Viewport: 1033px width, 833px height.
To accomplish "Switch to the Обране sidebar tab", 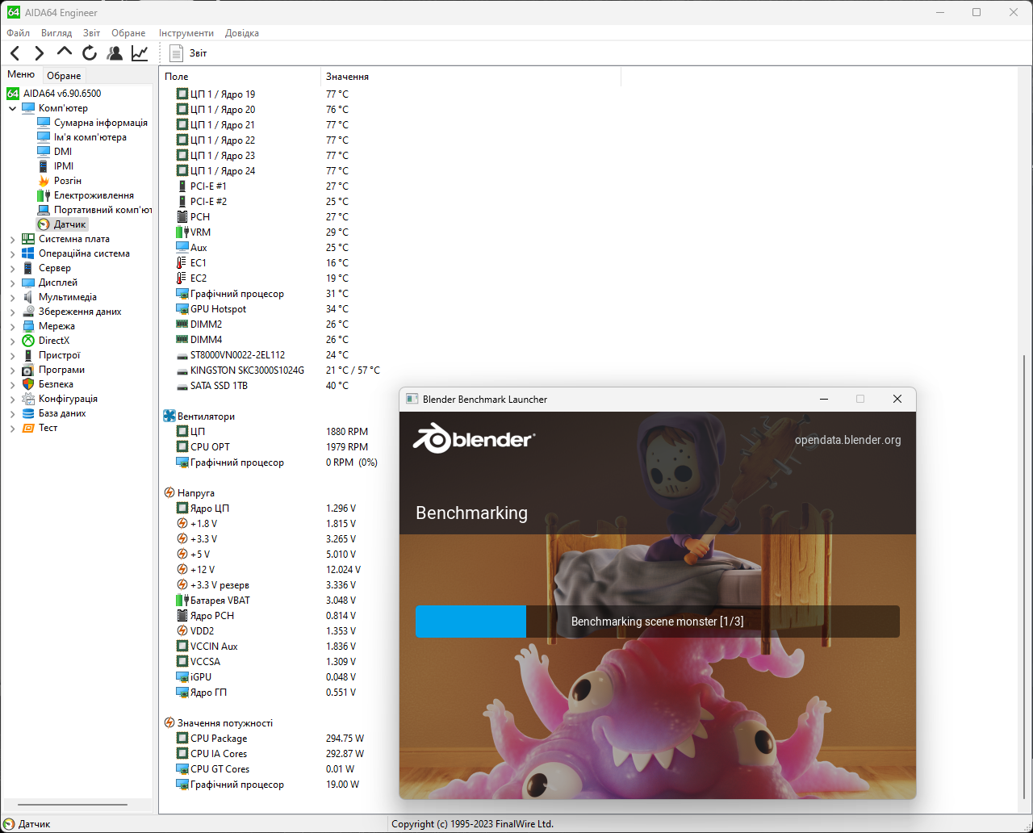I will coord(64,76).
